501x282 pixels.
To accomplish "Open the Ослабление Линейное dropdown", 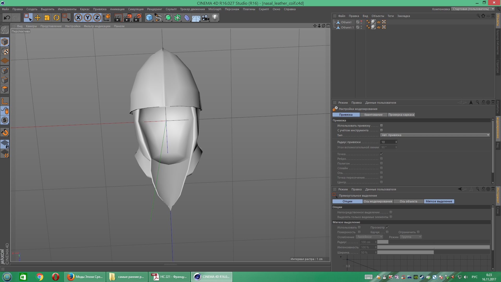I will click(x=369, y=237).
